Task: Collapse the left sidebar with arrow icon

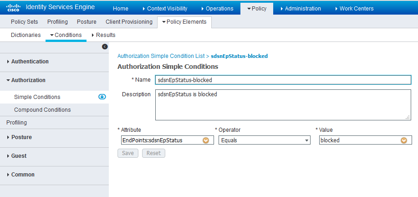Action: coord(105,47)
